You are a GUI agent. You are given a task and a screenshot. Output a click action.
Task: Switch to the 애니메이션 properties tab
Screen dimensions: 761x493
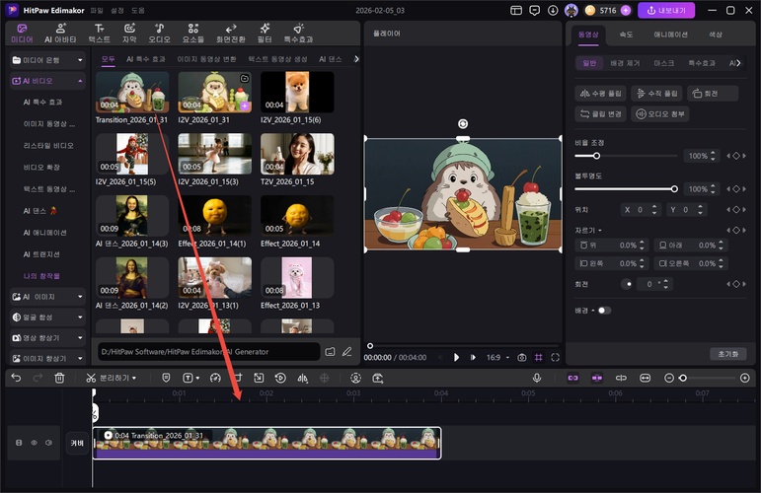pos(670,34)
